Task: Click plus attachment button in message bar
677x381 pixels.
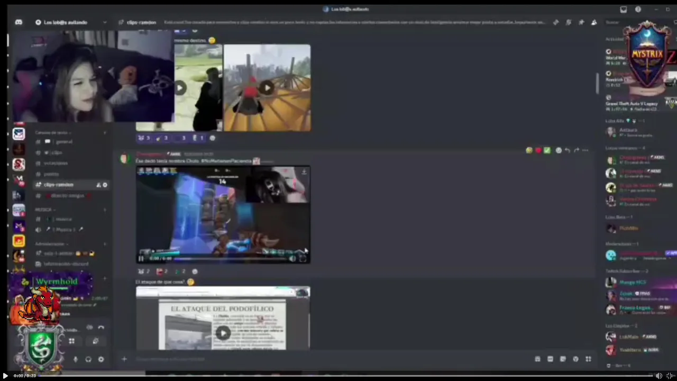Action: [124, 359]
